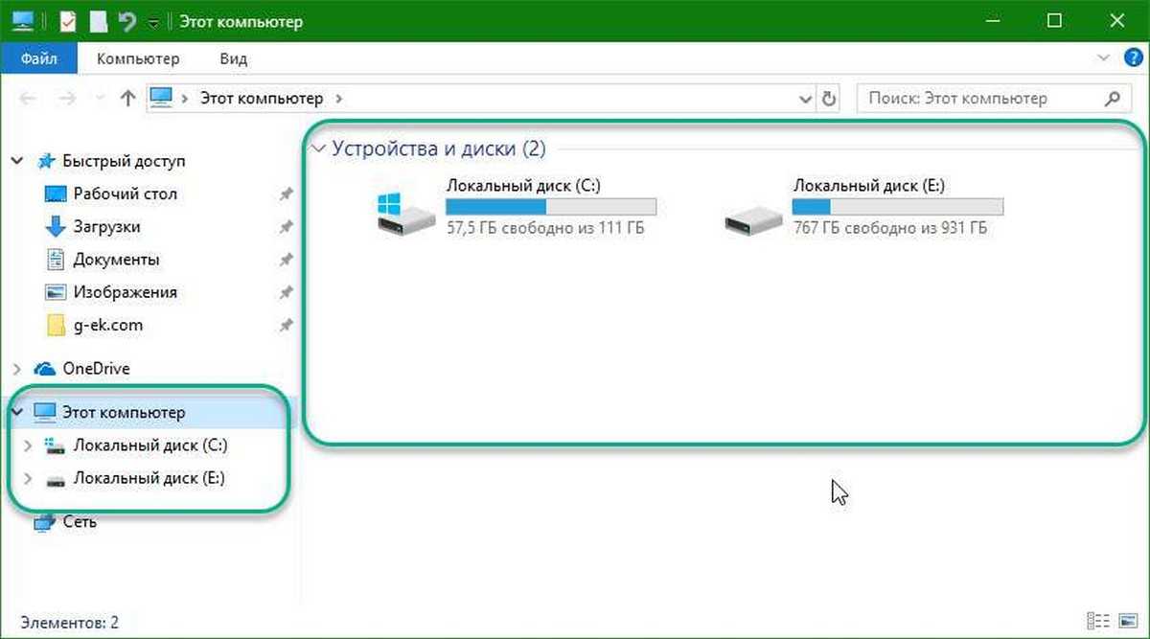Click the pin icon next to Изображения
The image size is (1150, 639).
(285, 292)
